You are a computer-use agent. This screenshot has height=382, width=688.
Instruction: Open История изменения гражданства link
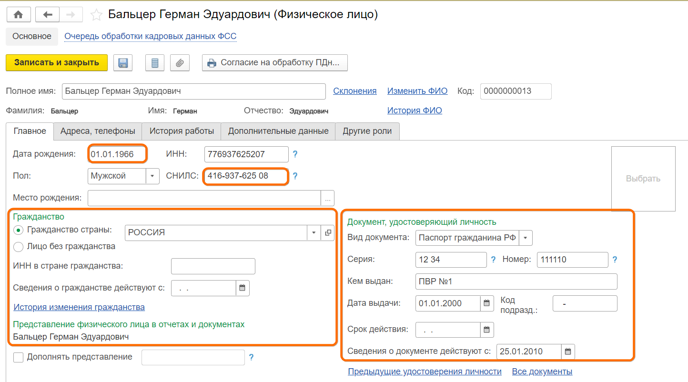[x=79, y=307]
